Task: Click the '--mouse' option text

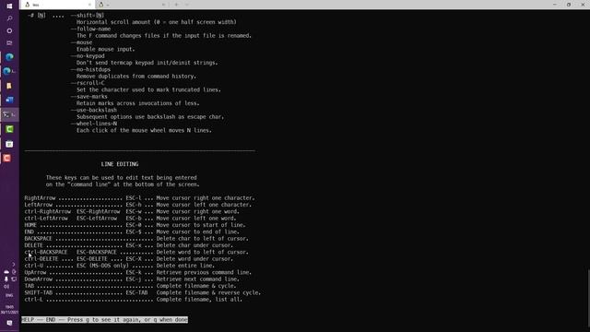Action: [x=81, y=42]
